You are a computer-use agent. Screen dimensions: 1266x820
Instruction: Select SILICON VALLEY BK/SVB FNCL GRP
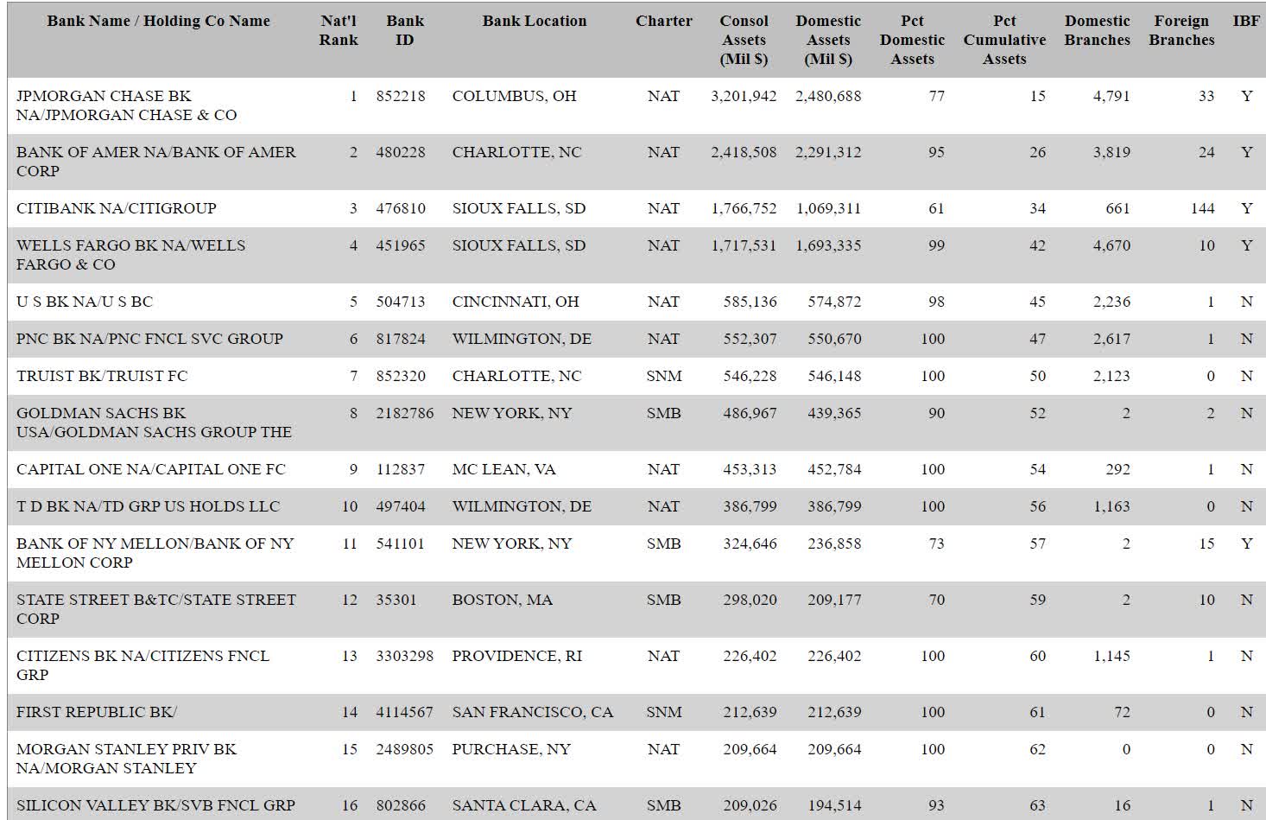point(155,805)
